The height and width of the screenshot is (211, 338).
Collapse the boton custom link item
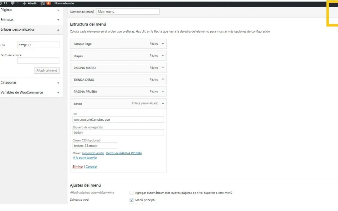click(x=163, y=103)
